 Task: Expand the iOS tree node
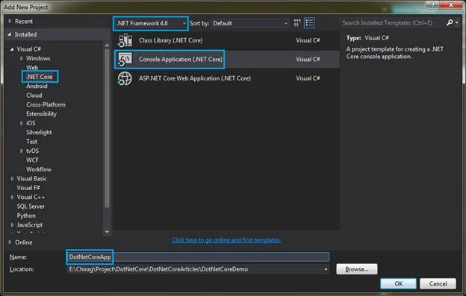click(x=22, y=123)
